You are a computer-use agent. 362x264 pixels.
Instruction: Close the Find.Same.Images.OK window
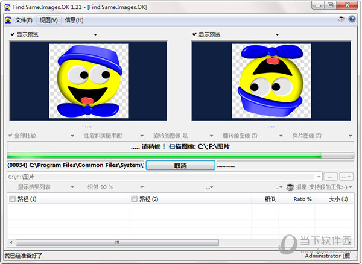click(x=347, y=5)
